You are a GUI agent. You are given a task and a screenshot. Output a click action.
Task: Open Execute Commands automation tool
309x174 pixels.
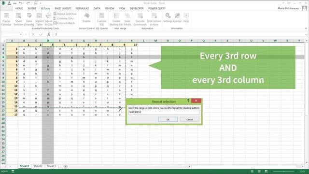[140, 19]
